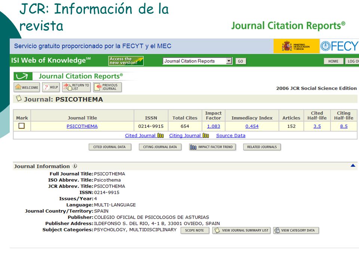Click 2006 JCR Social Science Edition text
The width and height of the screenshot is (359, 269).
pyautogui.click(x=316, y=88)
